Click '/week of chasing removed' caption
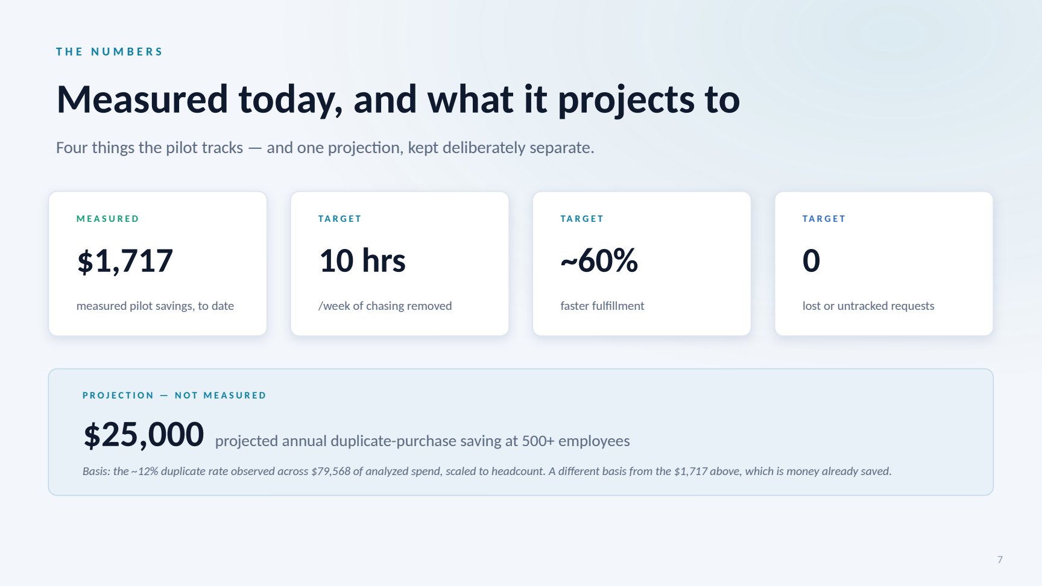Viewport: 1042px width, 586px height. point(385,306)
